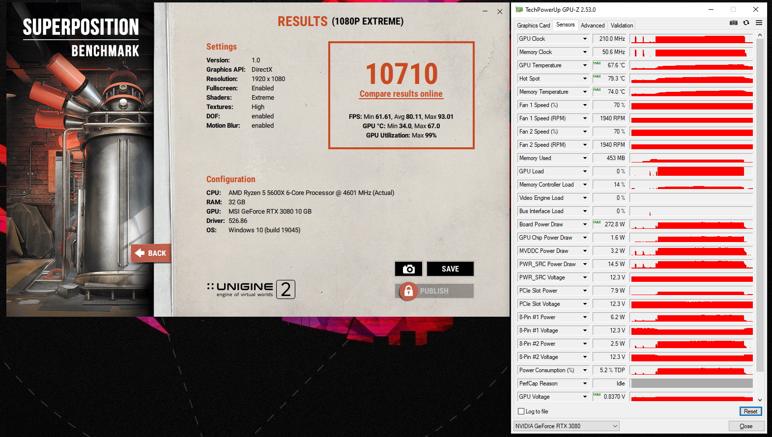Image resolution: width=772 pixels, height=437 pixels.
Task: Click the PUBLISH button
Action: [x=434, y=291]
